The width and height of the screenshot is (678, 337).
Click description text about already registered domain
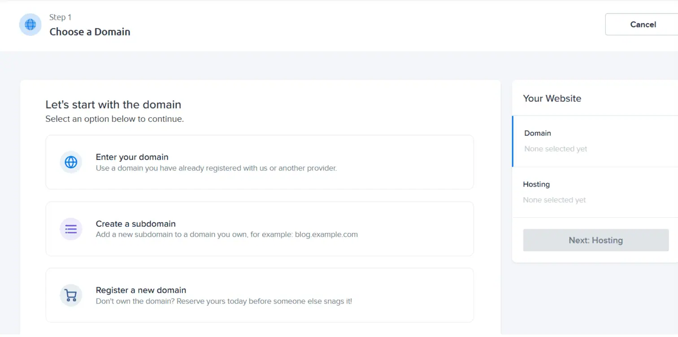[x=216, y=168]
